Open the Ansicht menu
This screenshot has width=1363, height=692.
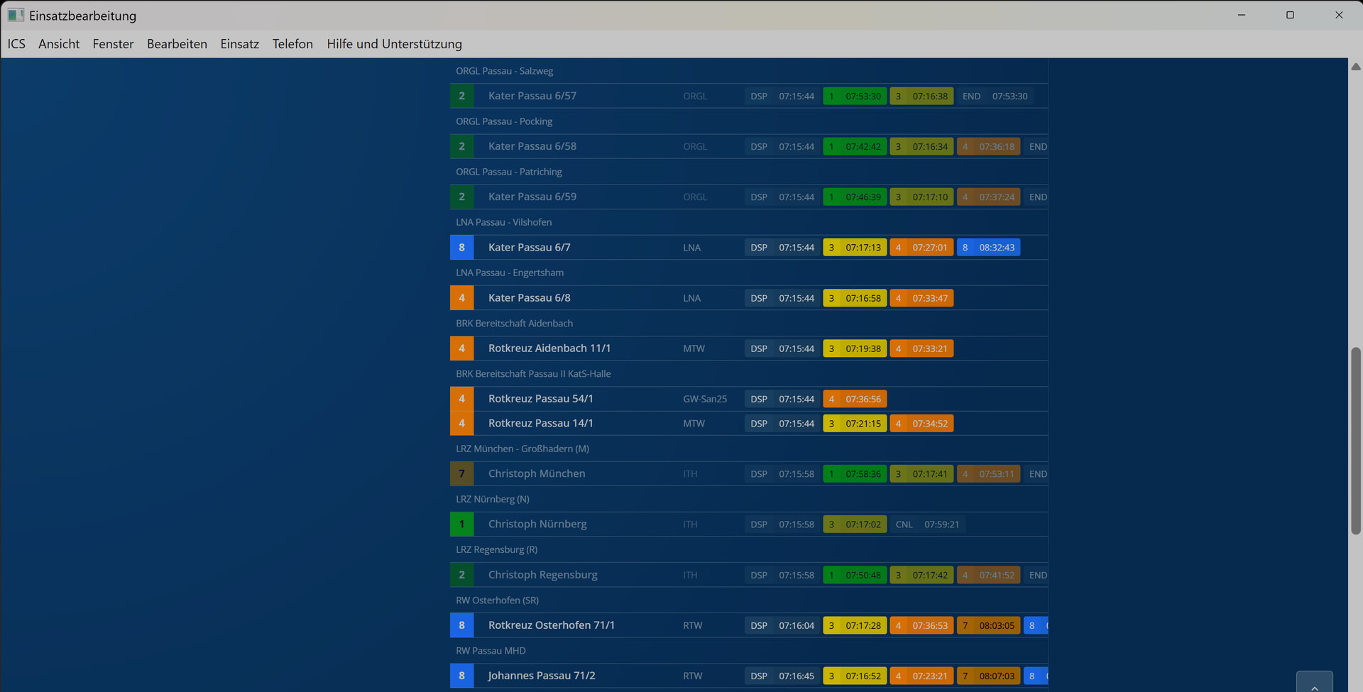pyautogui.click(x=59, y=44)
